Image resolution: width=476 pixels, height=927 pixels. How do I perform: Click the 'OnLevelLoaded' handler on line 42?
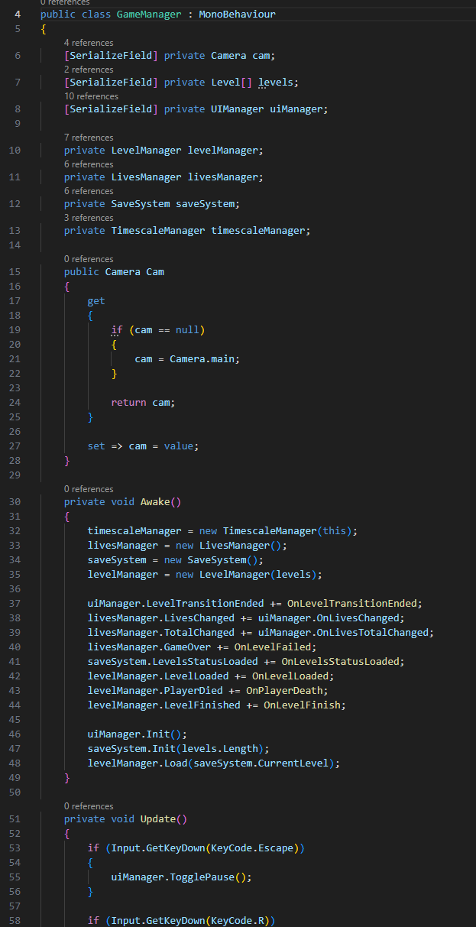tap(290, 676)
